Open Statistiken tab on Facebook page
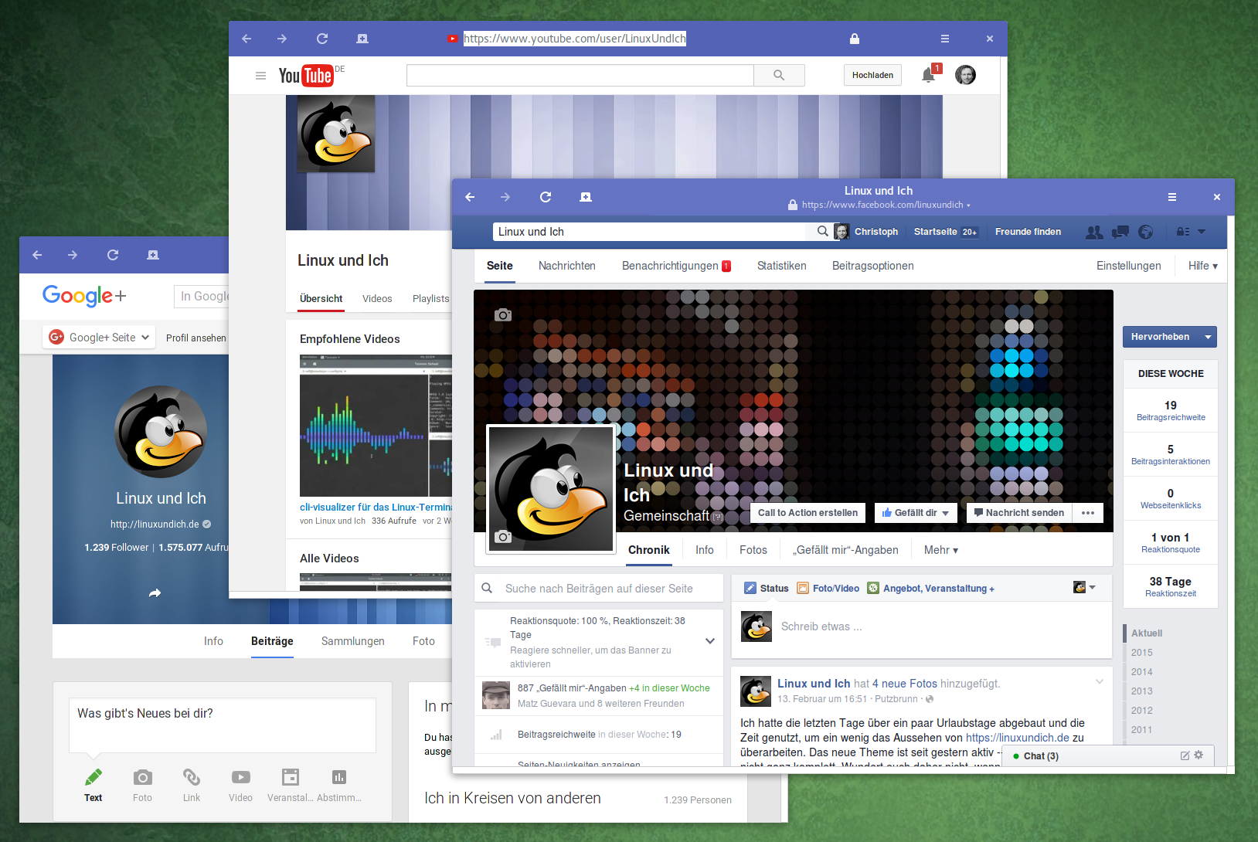The height and width of the screenshot is (842, 1258). (782, 266)
